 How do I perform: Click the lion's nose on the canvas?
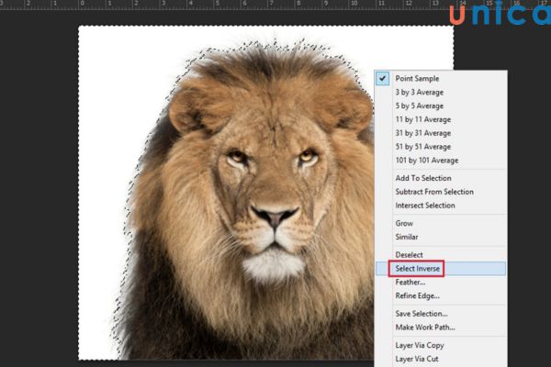[x=274, y=217]
